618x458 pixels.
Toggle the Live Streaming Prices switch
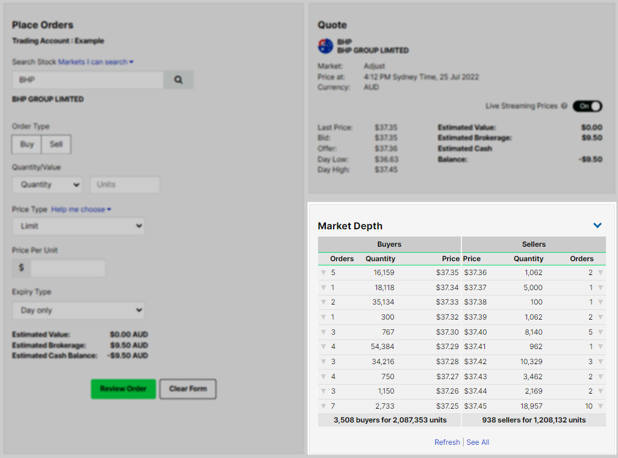tap(587, 106)
